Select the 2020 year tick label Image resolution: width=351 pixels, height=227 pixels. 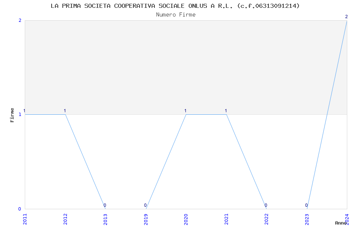pos(186,219)
